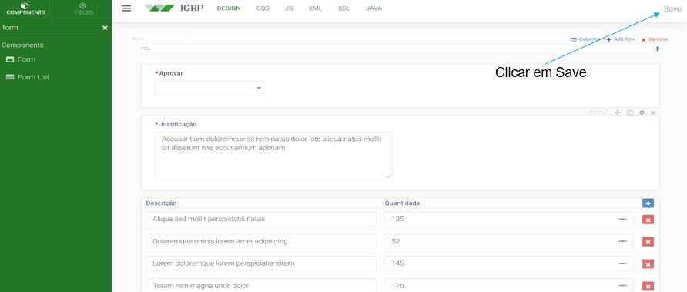Image resolution: width=687 pixels, height=292 pixels.
Task: Click the Descrição column header
Action: click(x=161, y=203)
